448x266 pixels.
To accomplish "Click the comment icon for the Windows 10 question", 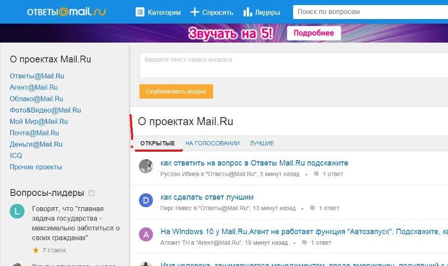I will point(304,242).
